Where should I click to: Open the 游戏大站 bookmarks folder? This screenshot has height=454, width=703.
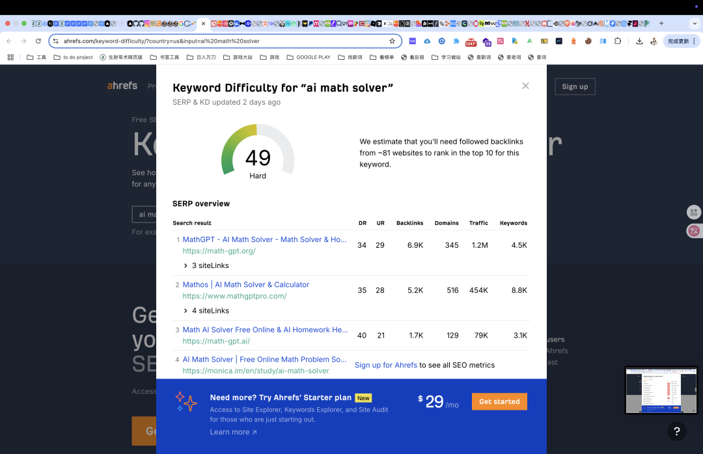coord(238,57)
